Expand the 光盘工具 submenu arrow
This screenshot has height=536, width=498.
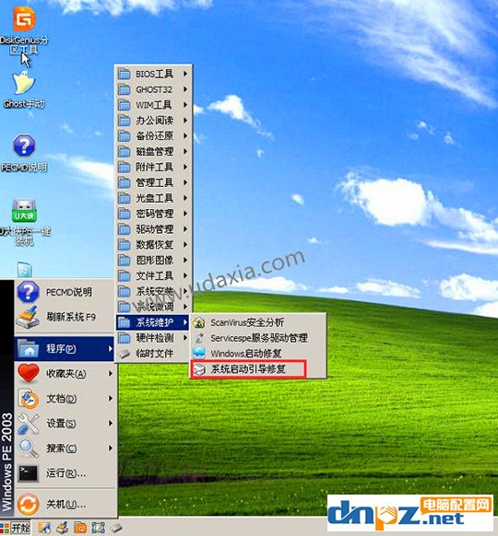[x=185, y=198]
